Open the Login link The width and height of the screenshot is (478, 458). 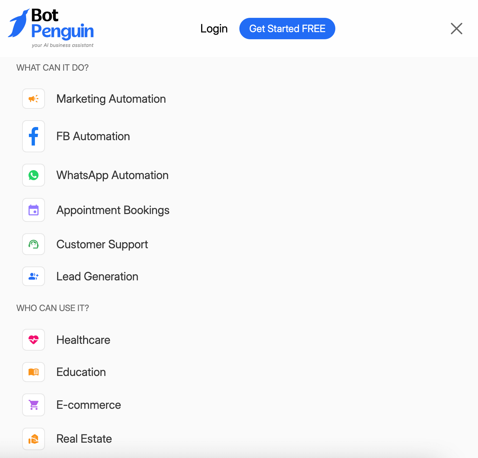(214, 29)
